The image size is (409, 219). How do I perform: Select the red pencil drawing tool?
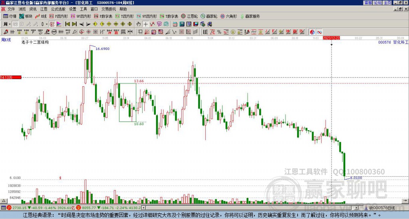click(x=6, y=32)
